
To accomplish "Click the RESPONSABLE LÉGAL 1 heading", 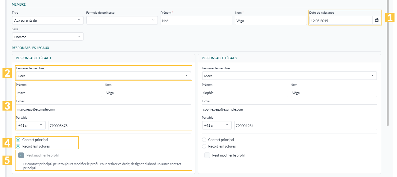I will click(x=34, y=58).
